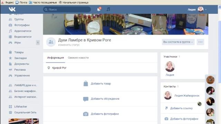
Task: Click the Добавить обсуждение link
Action: [x=105, y=99]
